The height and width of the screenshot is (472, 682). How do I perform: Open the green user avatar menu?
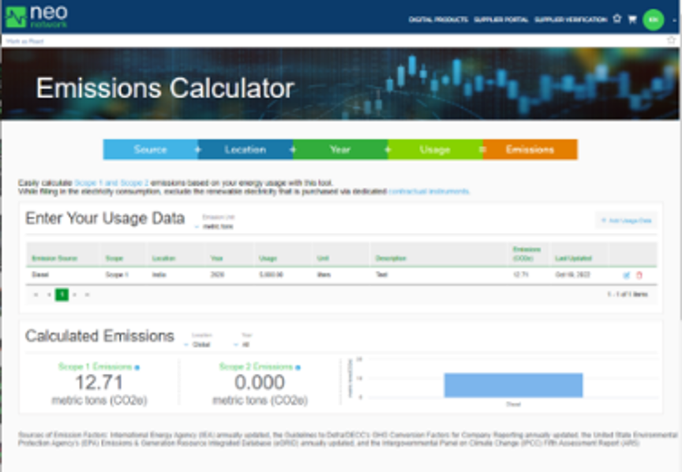654,20
